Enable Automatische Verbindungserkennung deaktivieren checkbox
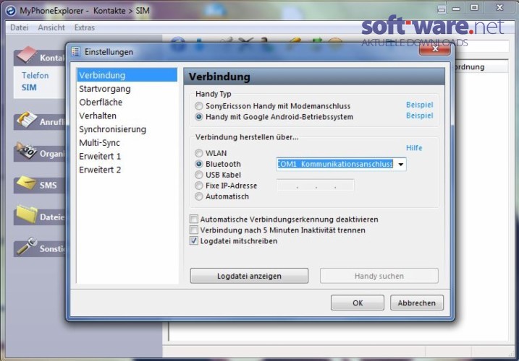The image size is (519, 361). (x=194, y=219)
